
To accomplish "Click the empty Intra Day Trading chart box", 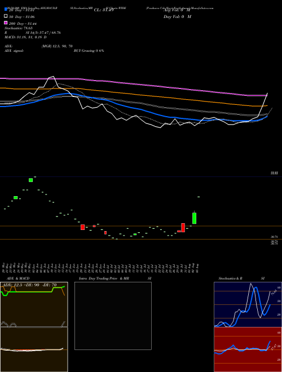I will click(x=113, y=316).
